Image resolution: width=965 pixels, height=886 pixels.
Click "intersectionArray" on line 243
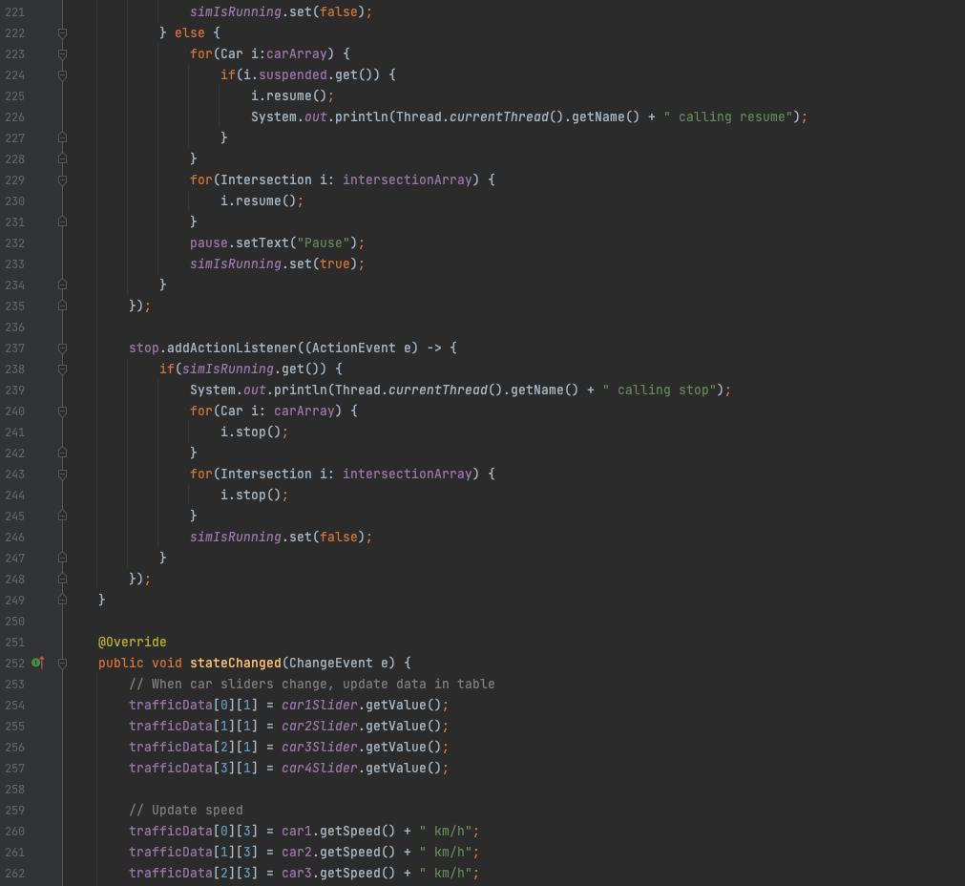click(408, 475)
